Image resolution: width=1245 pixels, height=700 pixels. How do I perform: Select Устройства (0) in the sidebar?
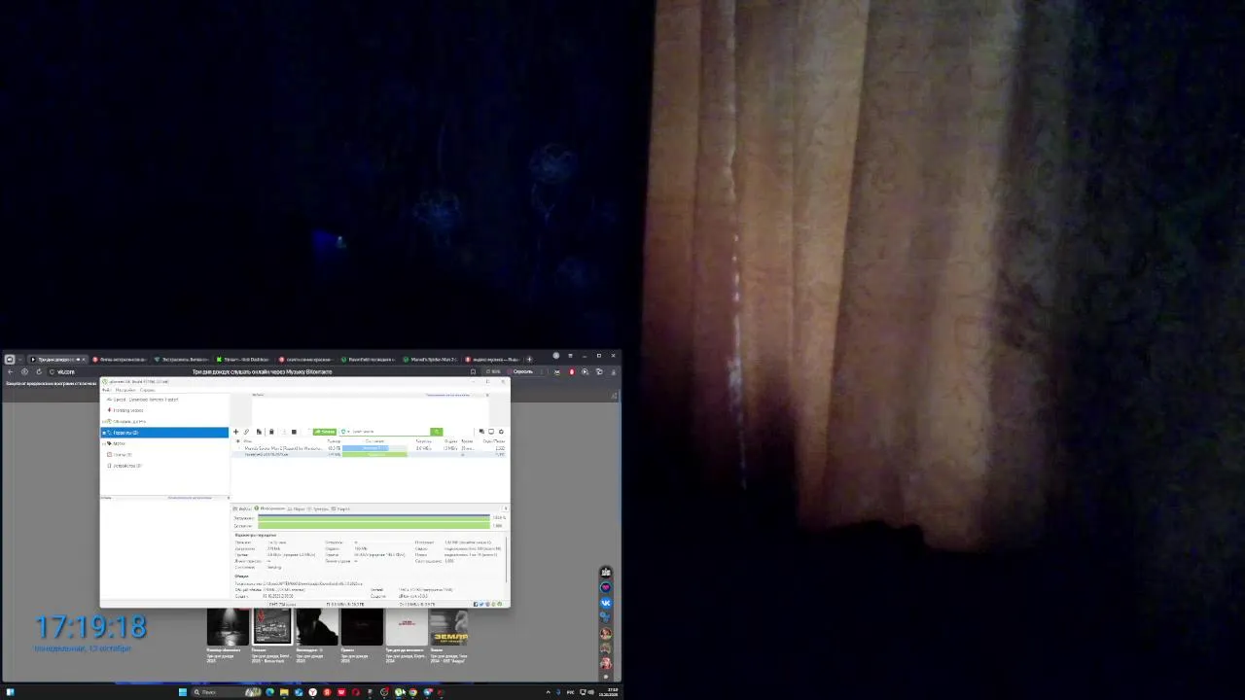125,466
